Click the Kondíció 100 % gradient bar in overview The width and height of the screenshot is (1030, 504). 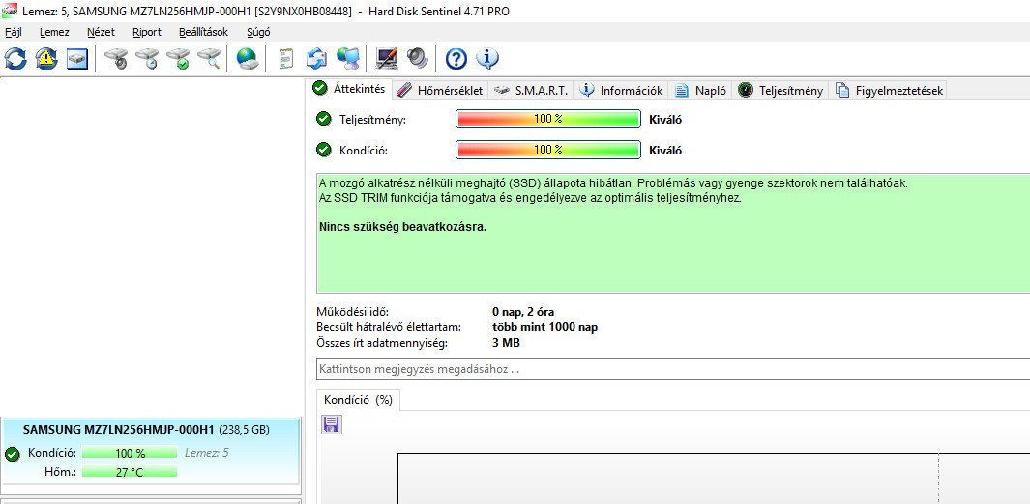coord(547,150)
